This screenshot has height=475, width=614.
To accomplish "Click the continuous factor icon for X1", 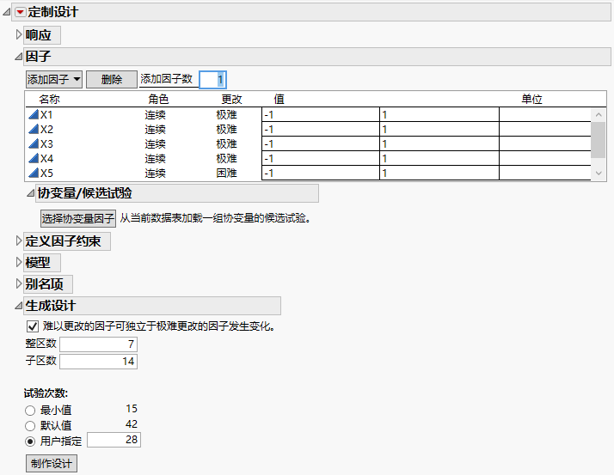I will (34, 114).
